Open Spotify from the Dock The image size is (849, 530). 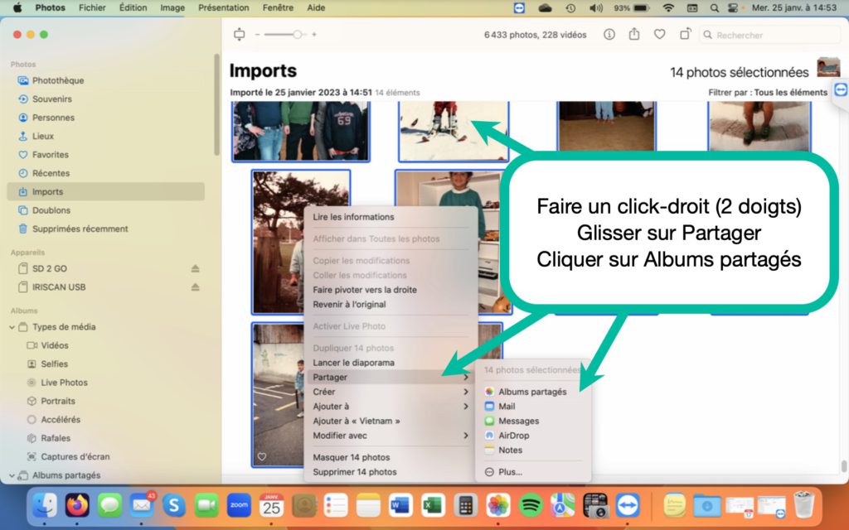[x=531, y=504]
